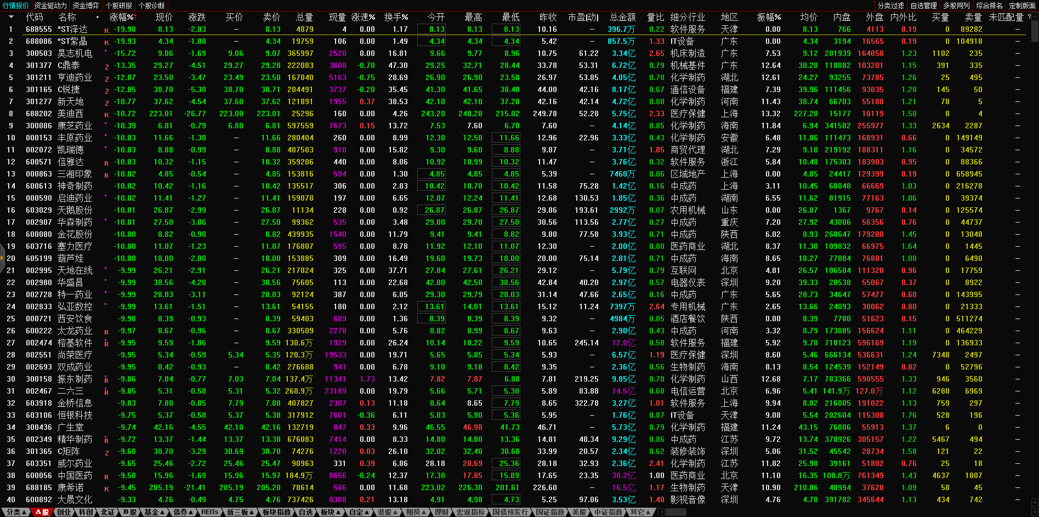Select the 美迪西 stock row
Image resolution: width=1039 pixels, height=517 pixels.
coord(70,113)
